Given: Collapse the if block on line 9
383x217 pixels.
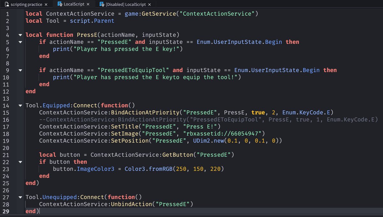Looking at the screenshot, I should 20,70.
